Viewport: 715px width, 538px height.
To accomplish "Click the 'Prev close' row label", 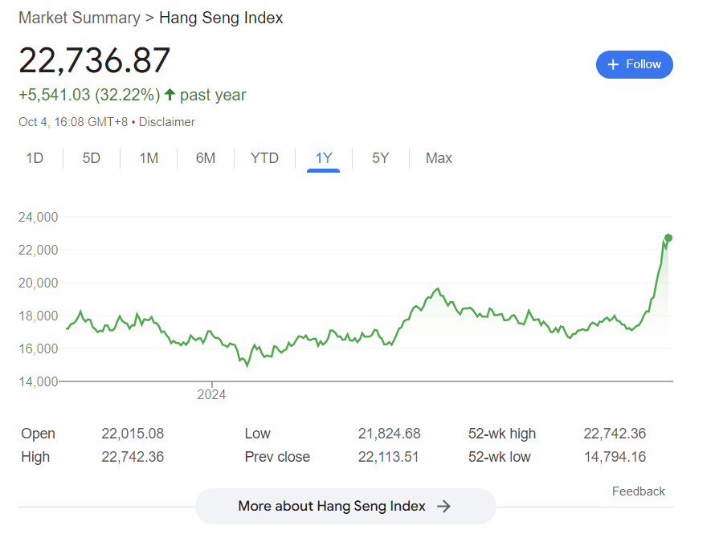I will coord(277,456).
